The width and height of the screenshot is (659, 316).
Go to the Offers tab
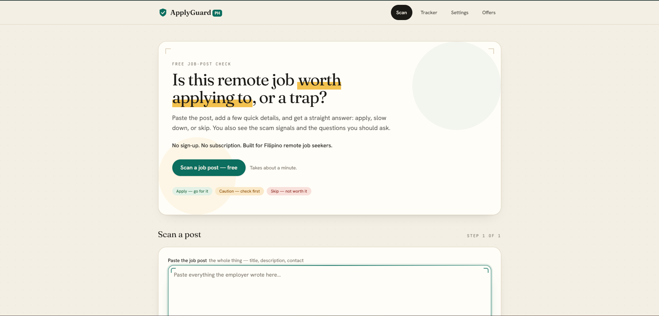[x=488, y=12]
